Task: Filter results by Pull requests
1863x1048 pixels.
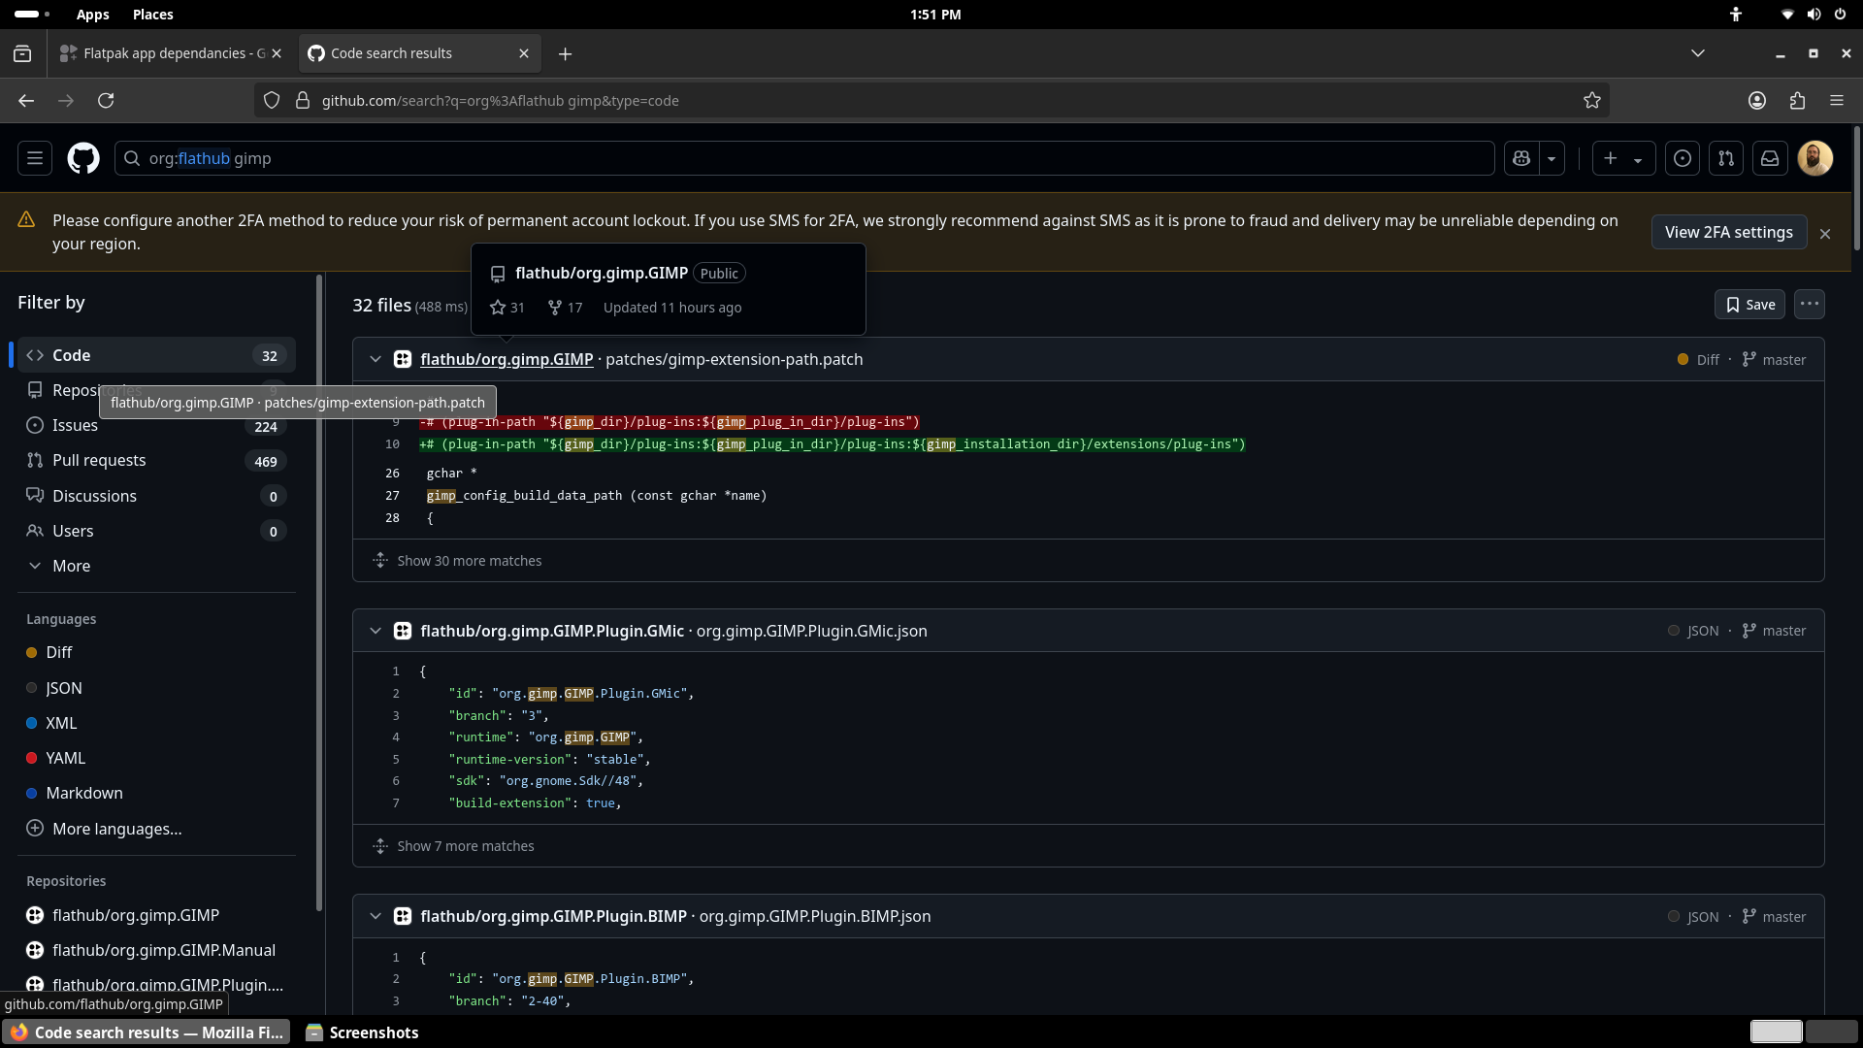Action: tap(99, 461)
